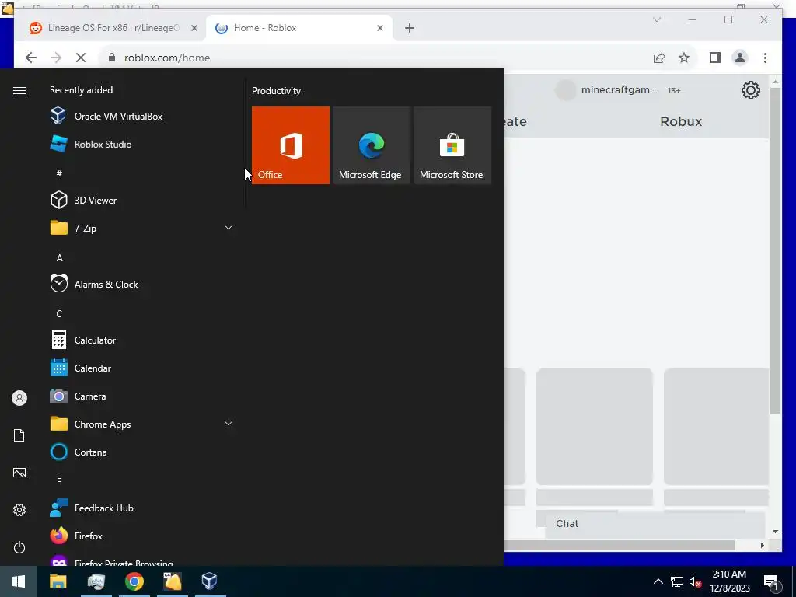Switch to VirtualBox taskbar icon
The height and width of the screenshot is (597, 796).
[x=209, y=581]
